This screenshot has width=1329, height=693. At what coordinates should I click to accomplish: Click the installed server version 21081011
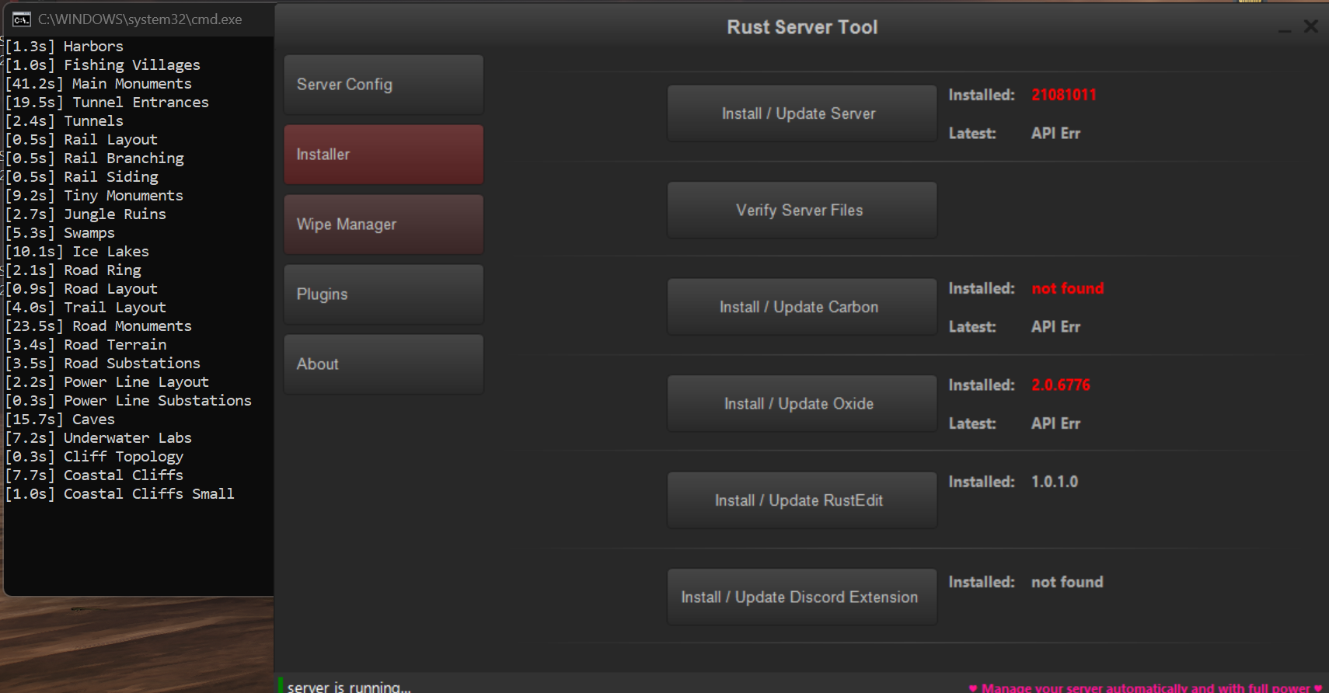pos(1063,95)
